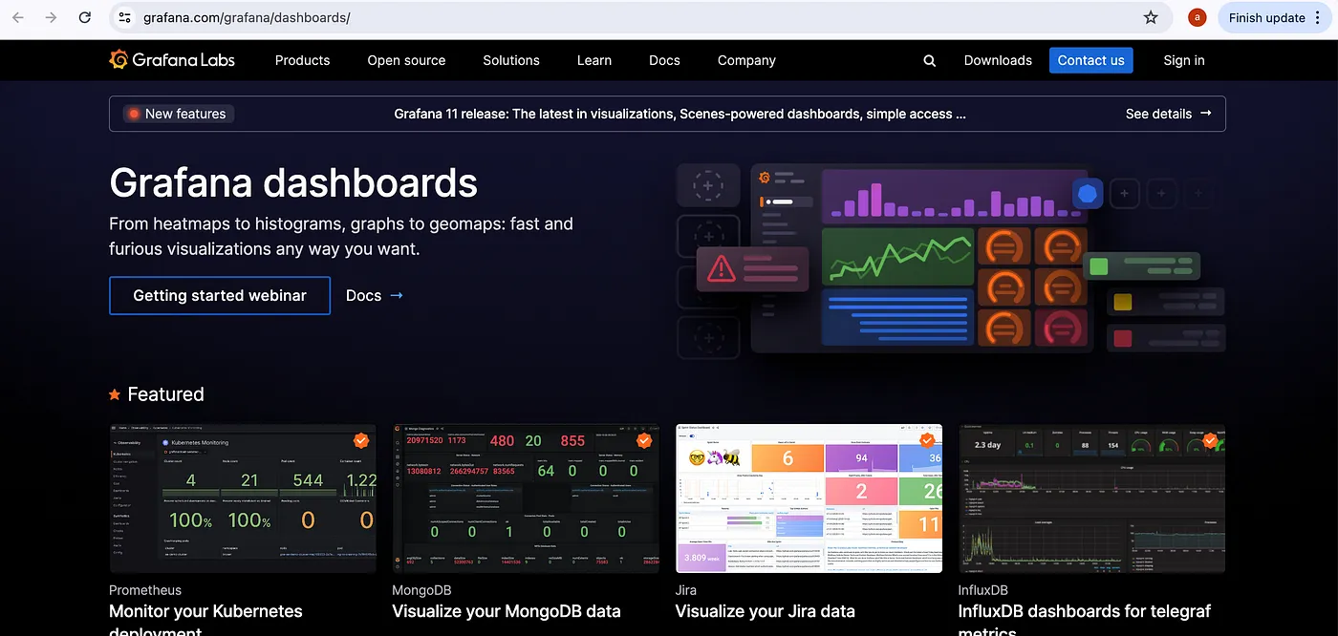This screenshot has width=1338, height=636.
Task: Open the InfluxDB telegraf dashboard thumbnail
Action: 1091,498
